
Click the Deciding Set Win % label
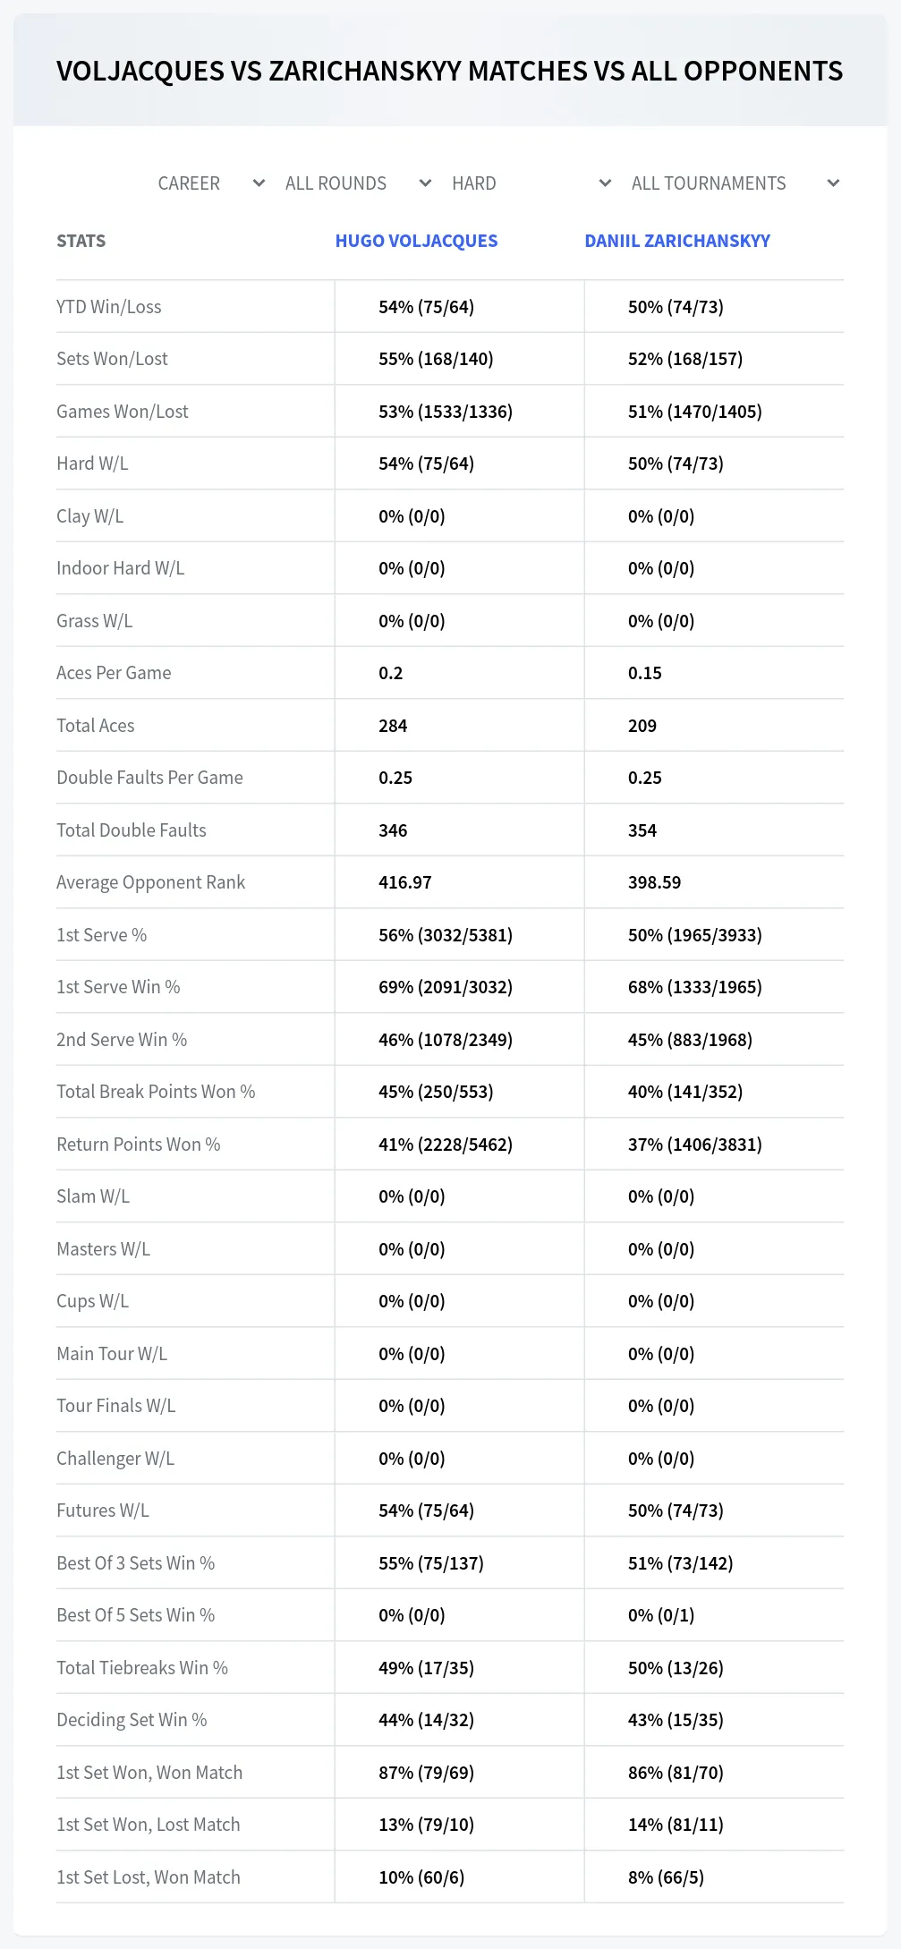132,1720
